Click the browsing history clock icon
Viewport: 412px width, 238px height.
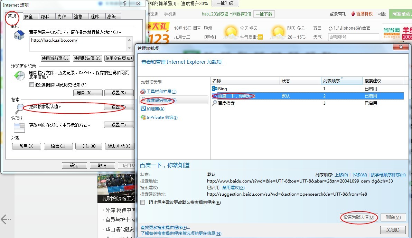tap(19, 76)
